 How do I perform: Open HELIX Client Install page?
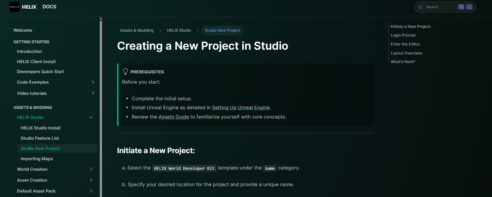click(x=36, y=62)
